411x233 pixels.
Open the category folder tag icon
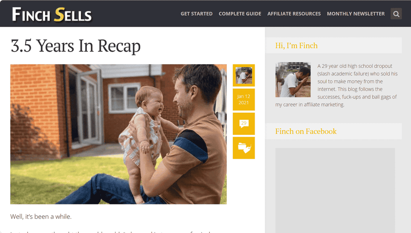(x=244, y=148)
